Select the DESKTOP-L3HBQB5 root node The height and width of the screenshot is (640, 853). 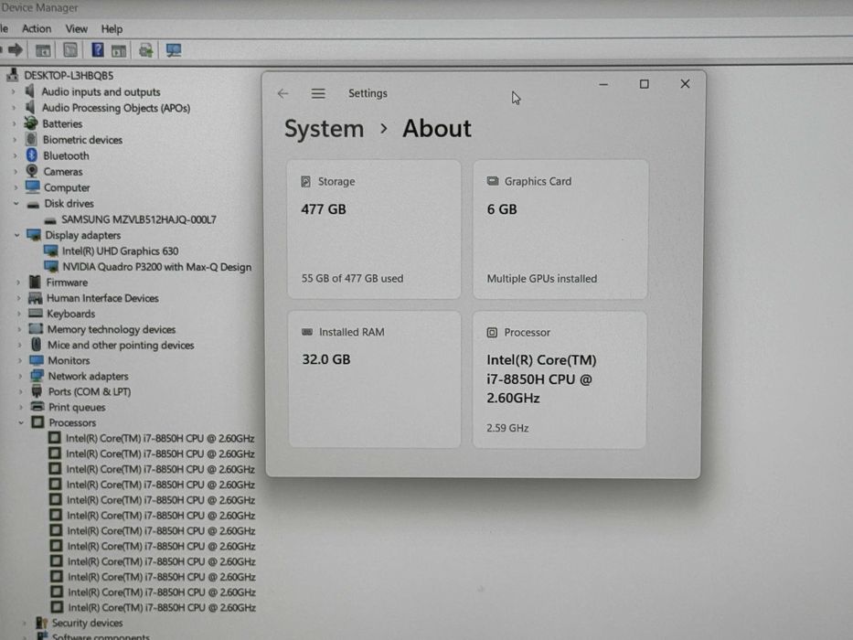(x=69, y=75)
